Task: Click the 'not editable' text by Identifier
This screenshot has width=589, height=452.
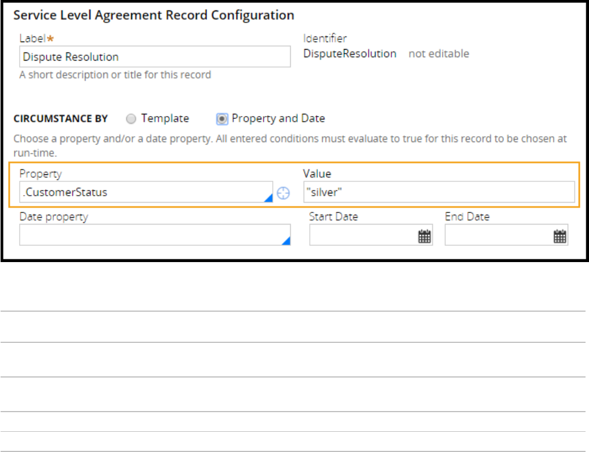Action: [x=439, y=54]
